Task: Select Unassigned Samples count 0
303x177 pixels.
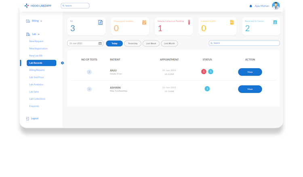Action: [x=116, y=28]
